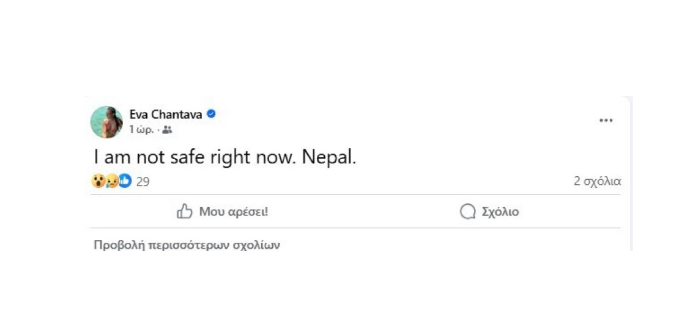Image resolution: width=690 pixels, height=320 pixels.
Task: Click the Eva Chantava name link
Action: pyautogui.click(x=165, y=114)
